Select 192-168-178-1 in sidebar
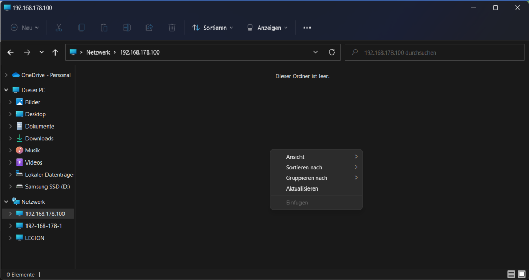Image resolution: width=529 pixels, height=280 pixels. coord(43,226)
